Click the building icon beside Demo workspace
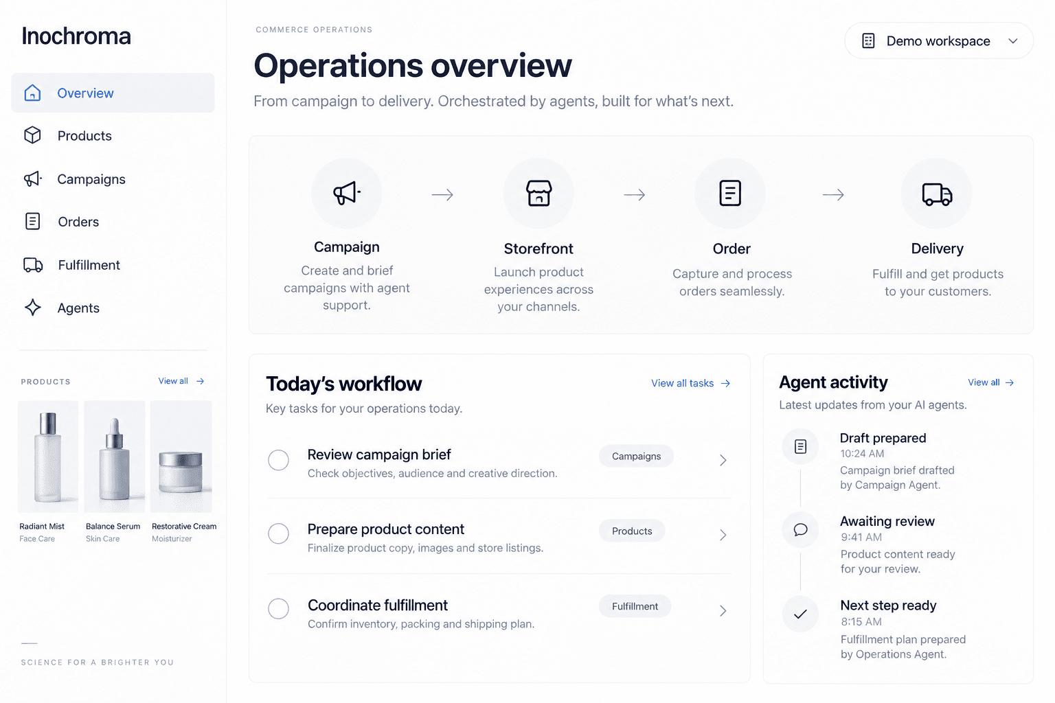 tap(868, 41)
